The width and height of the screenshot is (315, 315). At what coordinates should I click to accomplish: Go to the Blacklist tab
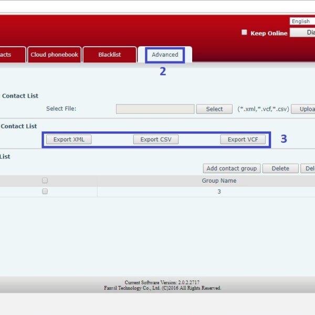coord(109,55)
